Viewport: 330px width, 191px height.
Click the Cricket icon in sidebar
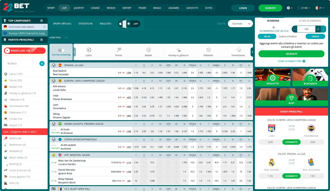coord(6,119)
